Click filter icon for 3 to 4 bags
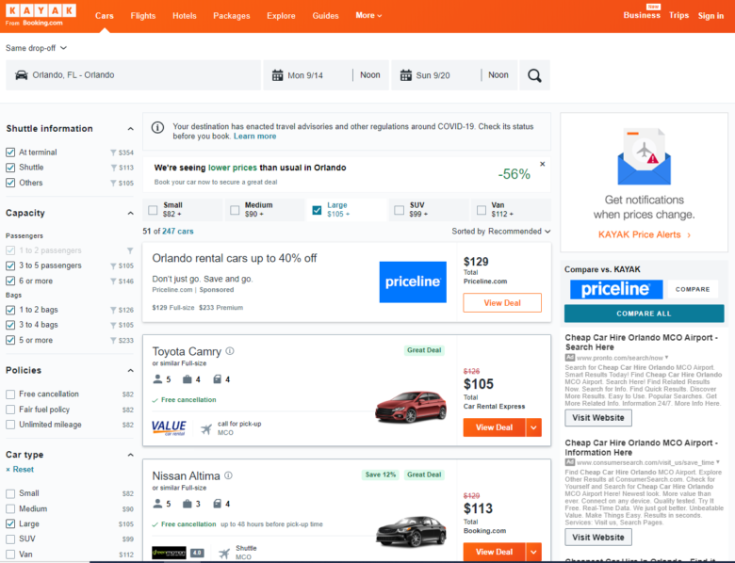The width and height of the screenshot is (735, 563). coord(113,325)
